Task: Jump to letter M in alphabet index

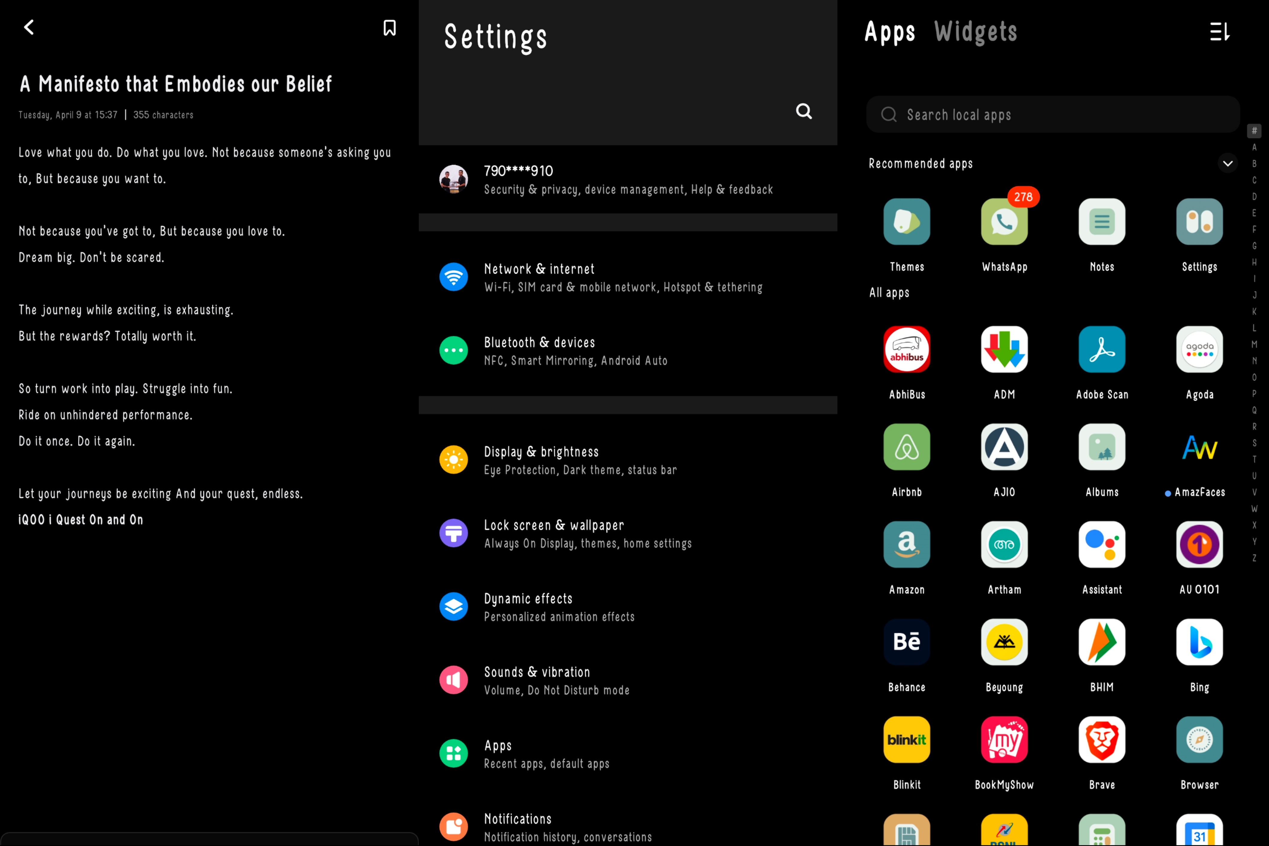Action: [x=1254, y=344]
